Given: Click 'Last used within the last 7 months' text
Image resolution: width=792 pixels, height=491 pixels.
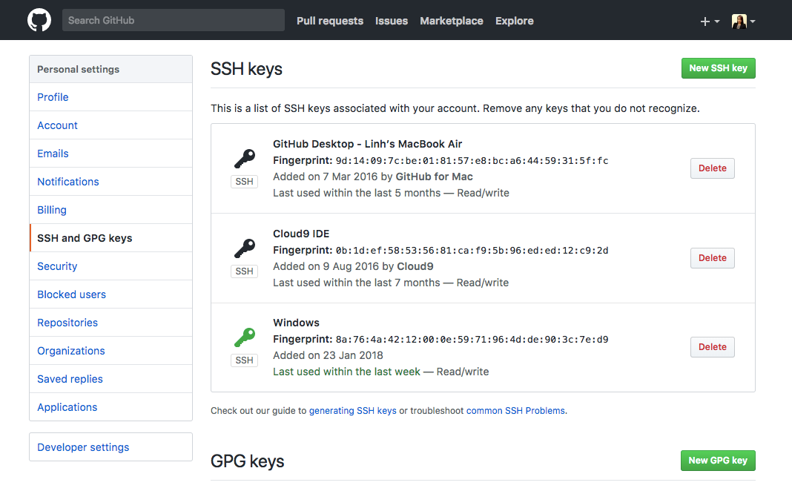Looking at the screenshot, I should (357, 283).
